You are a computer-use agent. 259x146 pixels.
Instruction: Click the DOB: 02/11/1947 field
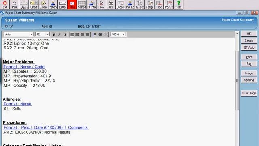pyautogui.click(x=89, y=26)
